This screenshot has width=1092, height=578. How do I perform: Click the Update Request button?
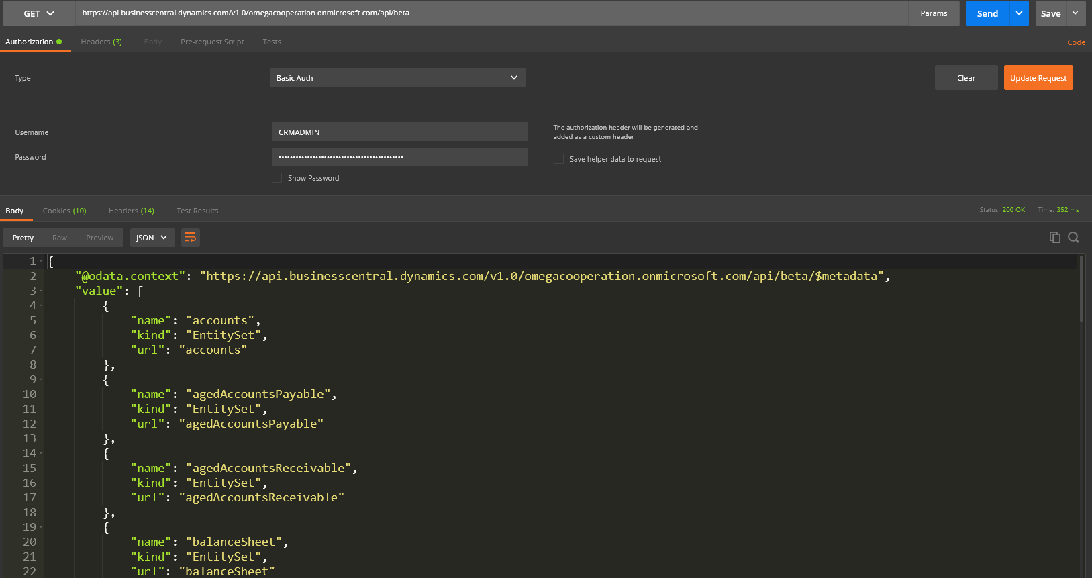pyautogui.click(x=1038, y=78)
